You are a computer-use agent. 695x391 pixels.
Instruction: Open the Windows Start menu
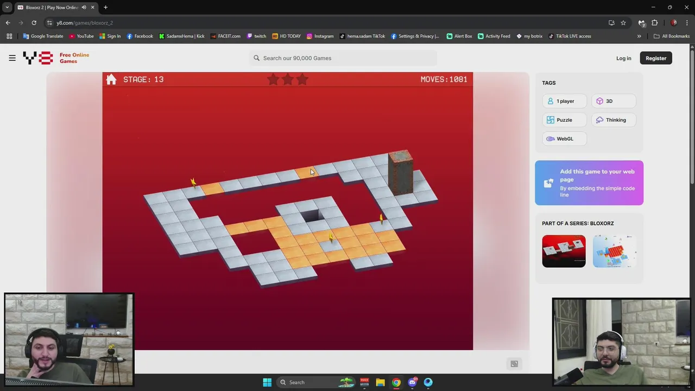[267, 382]
